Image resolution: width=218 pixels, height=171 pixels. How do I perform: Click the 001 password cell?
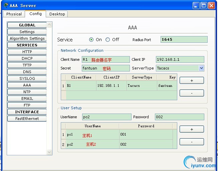pos(146,135)
